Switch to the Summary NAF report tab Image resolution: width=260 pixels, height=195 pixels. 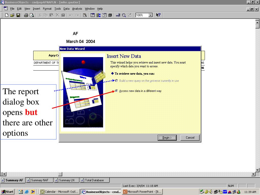(x=40, y=180)
